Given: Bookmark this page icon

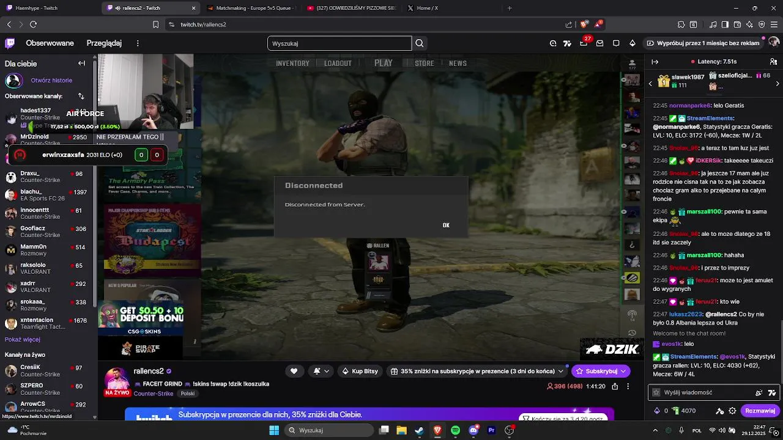Looking at the screenshot, I should coord(155,24).
